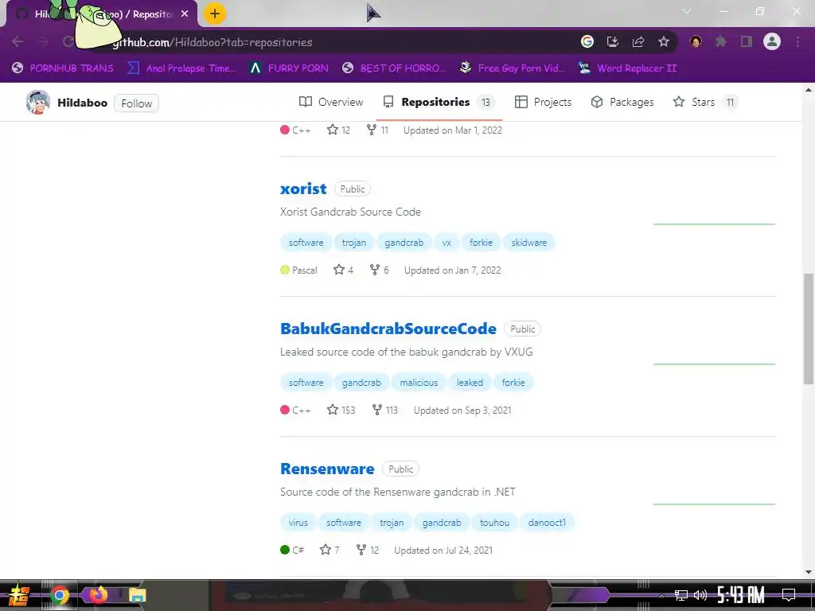Select the Repositories tab

439,102
